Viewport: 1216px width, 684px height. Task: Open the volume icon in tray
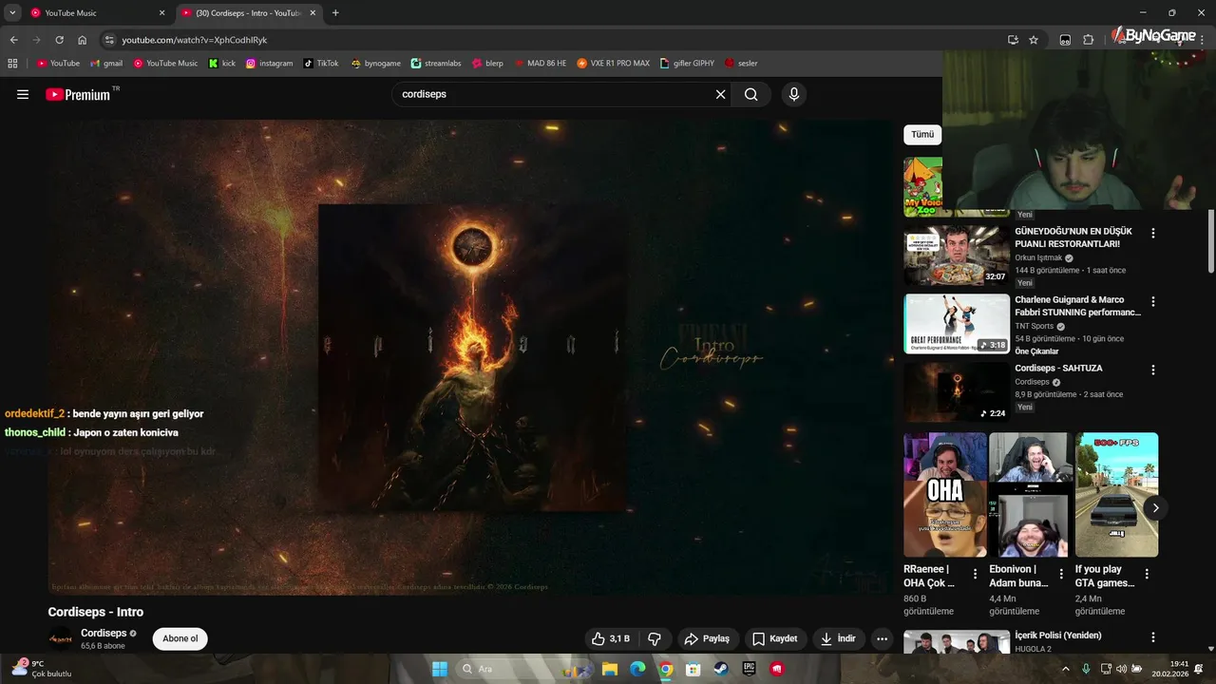point(1121,669)
